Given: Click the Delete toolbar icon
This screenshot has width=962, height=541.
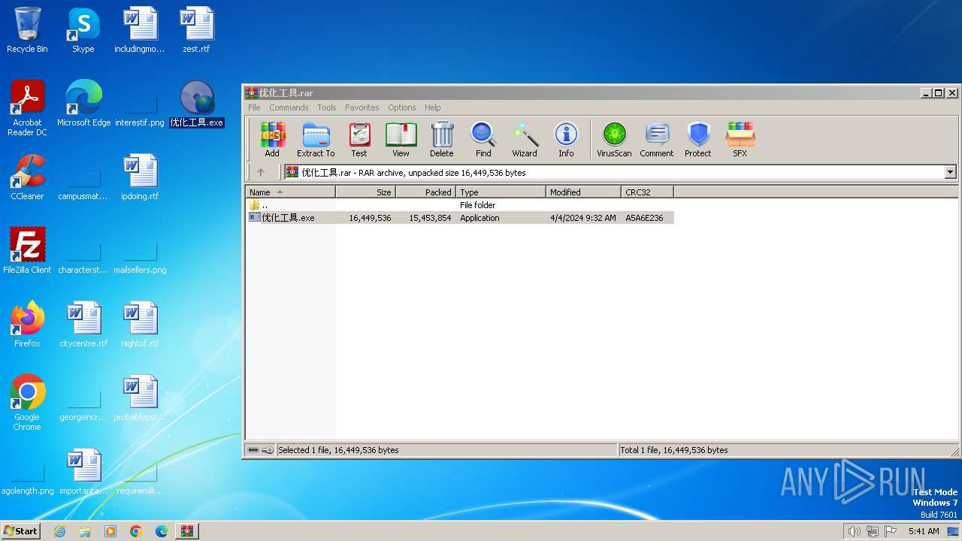Looking at the screenshot, I should [x=442, y=140].
